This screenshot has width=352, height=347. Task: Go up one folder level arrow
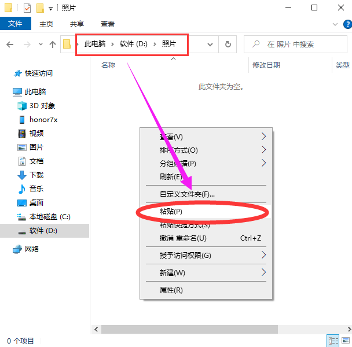click(53, 45)
